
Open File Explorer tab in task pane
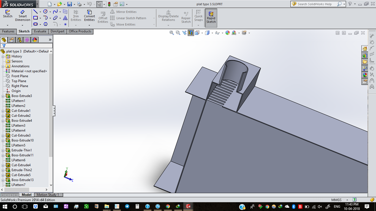(x=365, y=62)
